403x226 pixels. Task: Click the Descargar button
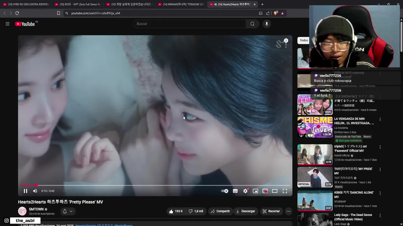click(245, 211)
